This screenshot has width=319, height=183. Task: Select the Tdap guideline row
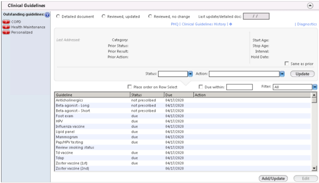pos(183,158)
